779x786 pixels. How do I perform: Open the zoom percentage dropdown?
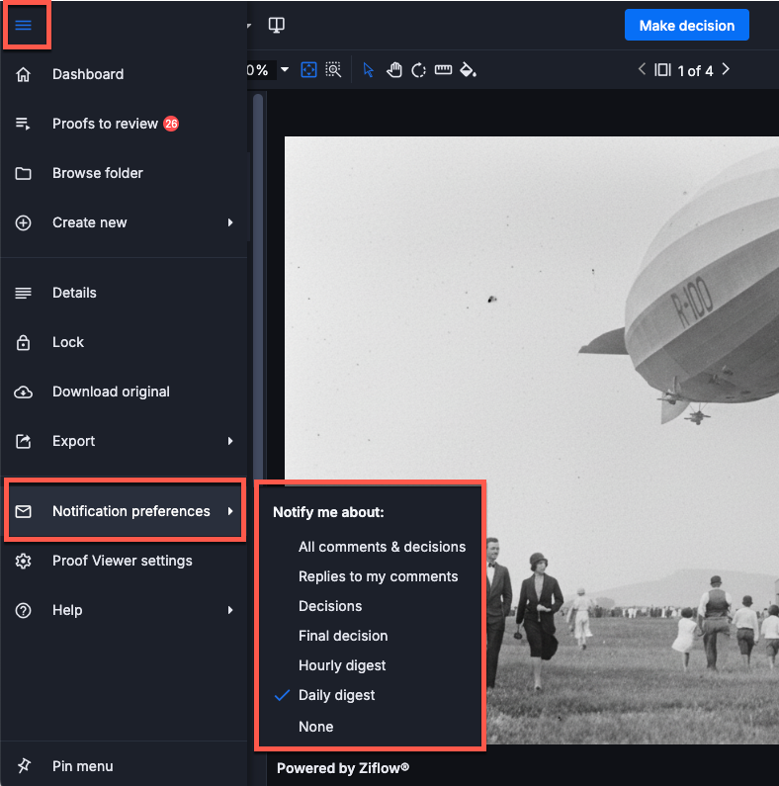tap(285, 70)
